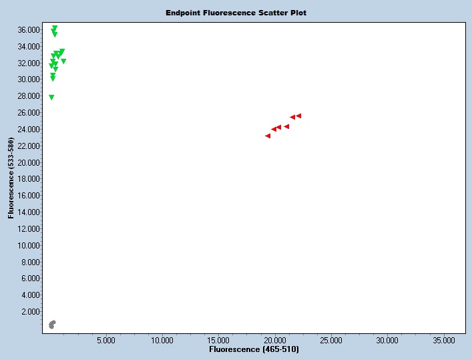Click the Fluorescence (533-580) y-axis label
This screenshot has height=360, width=472.
[11, 178]
